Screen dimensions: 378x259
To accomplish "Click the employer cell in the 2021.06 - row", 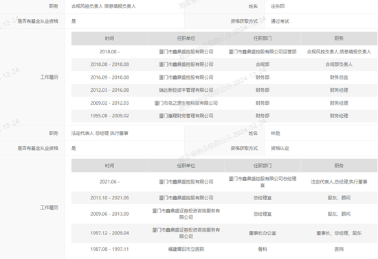I will 186,182.
